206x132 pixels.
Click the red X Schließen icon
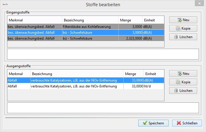pos(179,123)
